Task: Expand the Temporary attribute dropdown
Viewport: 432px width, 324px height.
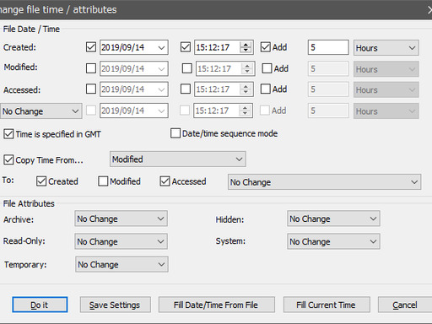Action: point(121,264)
